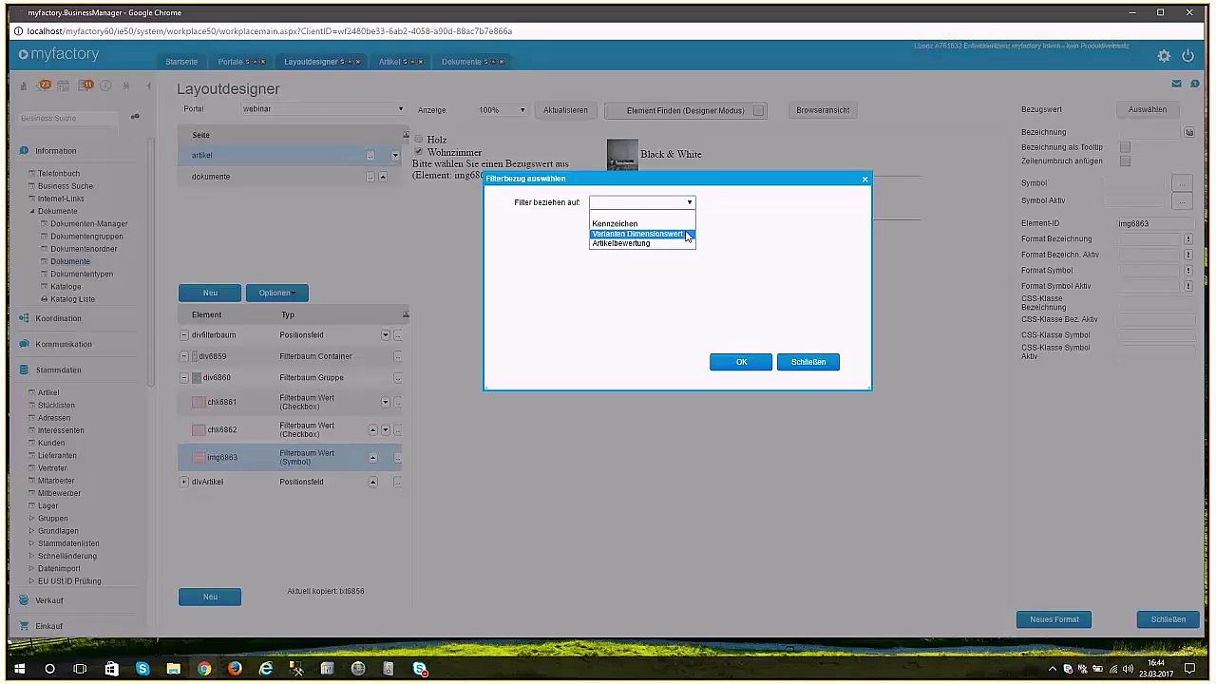Open Dokumenten-Manager in sidebar
This screenshot has width=1216, height=684.
coord(89,224)
